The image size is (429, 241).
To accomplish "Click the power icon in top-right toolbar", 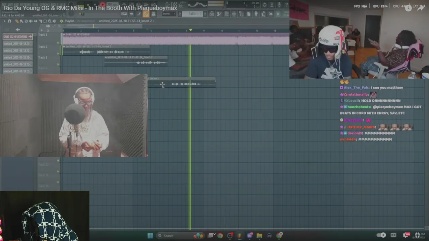I will point(264,5).
